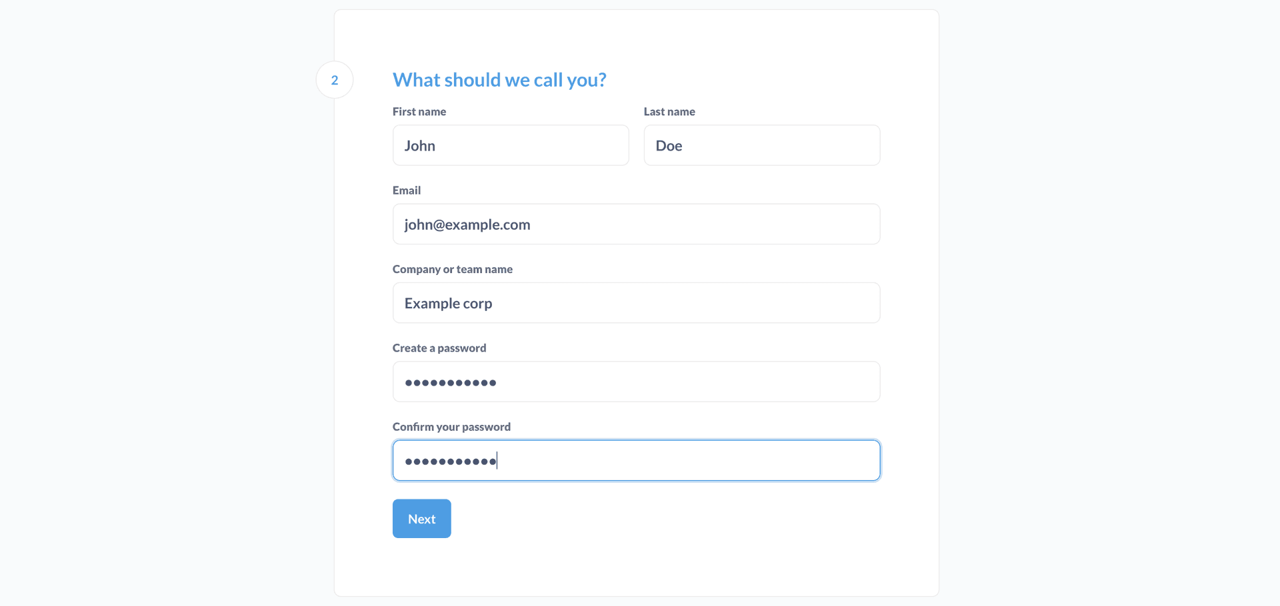
Task: Click the "Create a password" label
Action: [x=439, y=348]
